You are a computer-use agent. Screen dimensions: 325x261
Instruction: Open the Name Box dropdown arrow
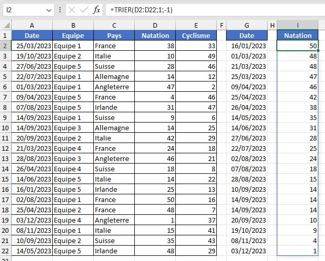[48, 10]
